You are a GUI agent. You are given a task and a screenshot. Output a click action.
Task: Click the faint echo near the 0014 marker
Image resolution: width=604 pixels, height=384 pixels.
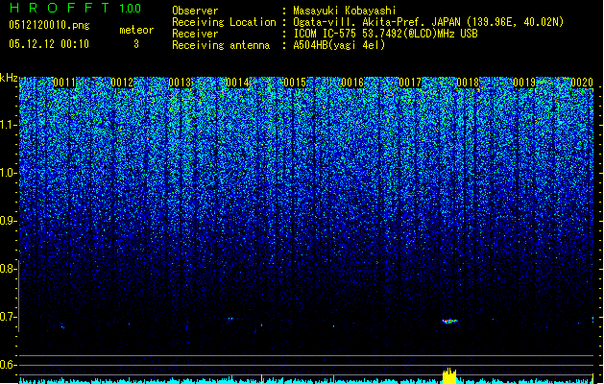230,319
